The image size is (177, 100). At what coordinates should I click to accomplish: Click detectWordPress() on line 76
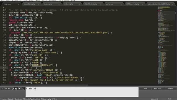pos(43,45)
